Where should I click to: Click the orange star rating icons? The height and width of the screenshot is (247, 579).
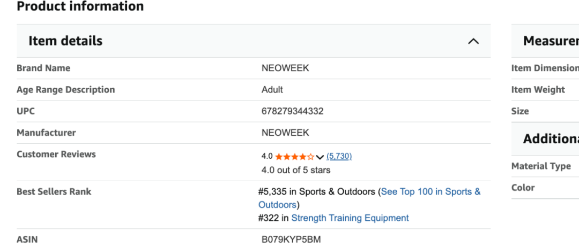tap(294, 157)
